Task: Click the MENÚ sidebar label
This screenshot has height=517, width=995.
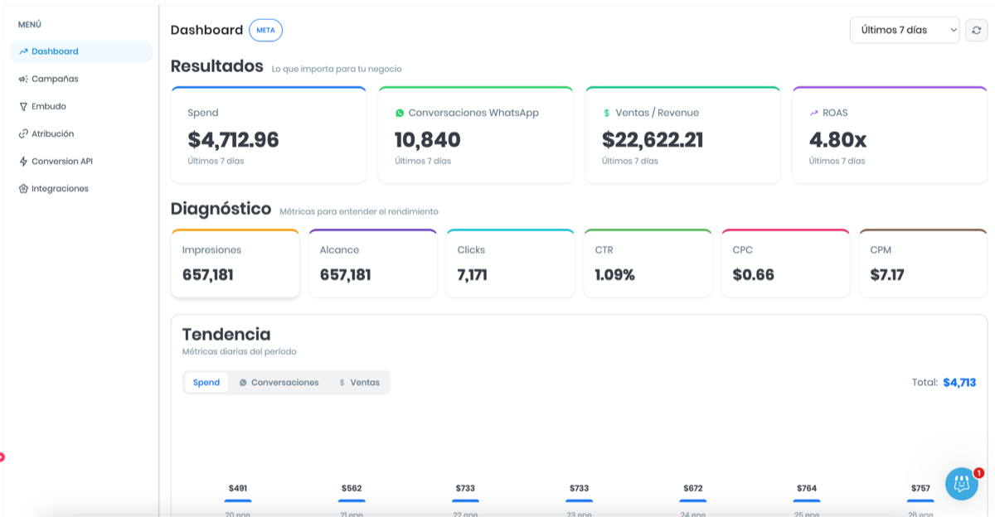Action: coord(30,25)
